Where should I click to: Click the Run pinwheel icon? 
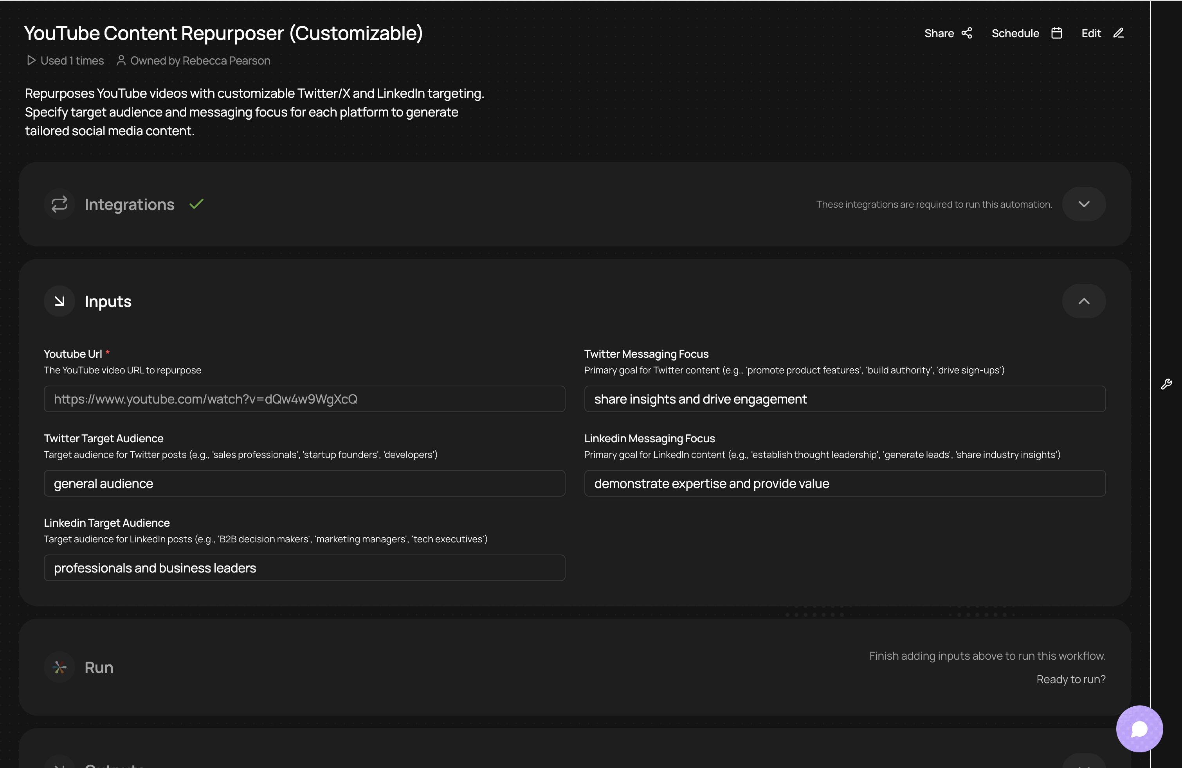pos(59,667)
